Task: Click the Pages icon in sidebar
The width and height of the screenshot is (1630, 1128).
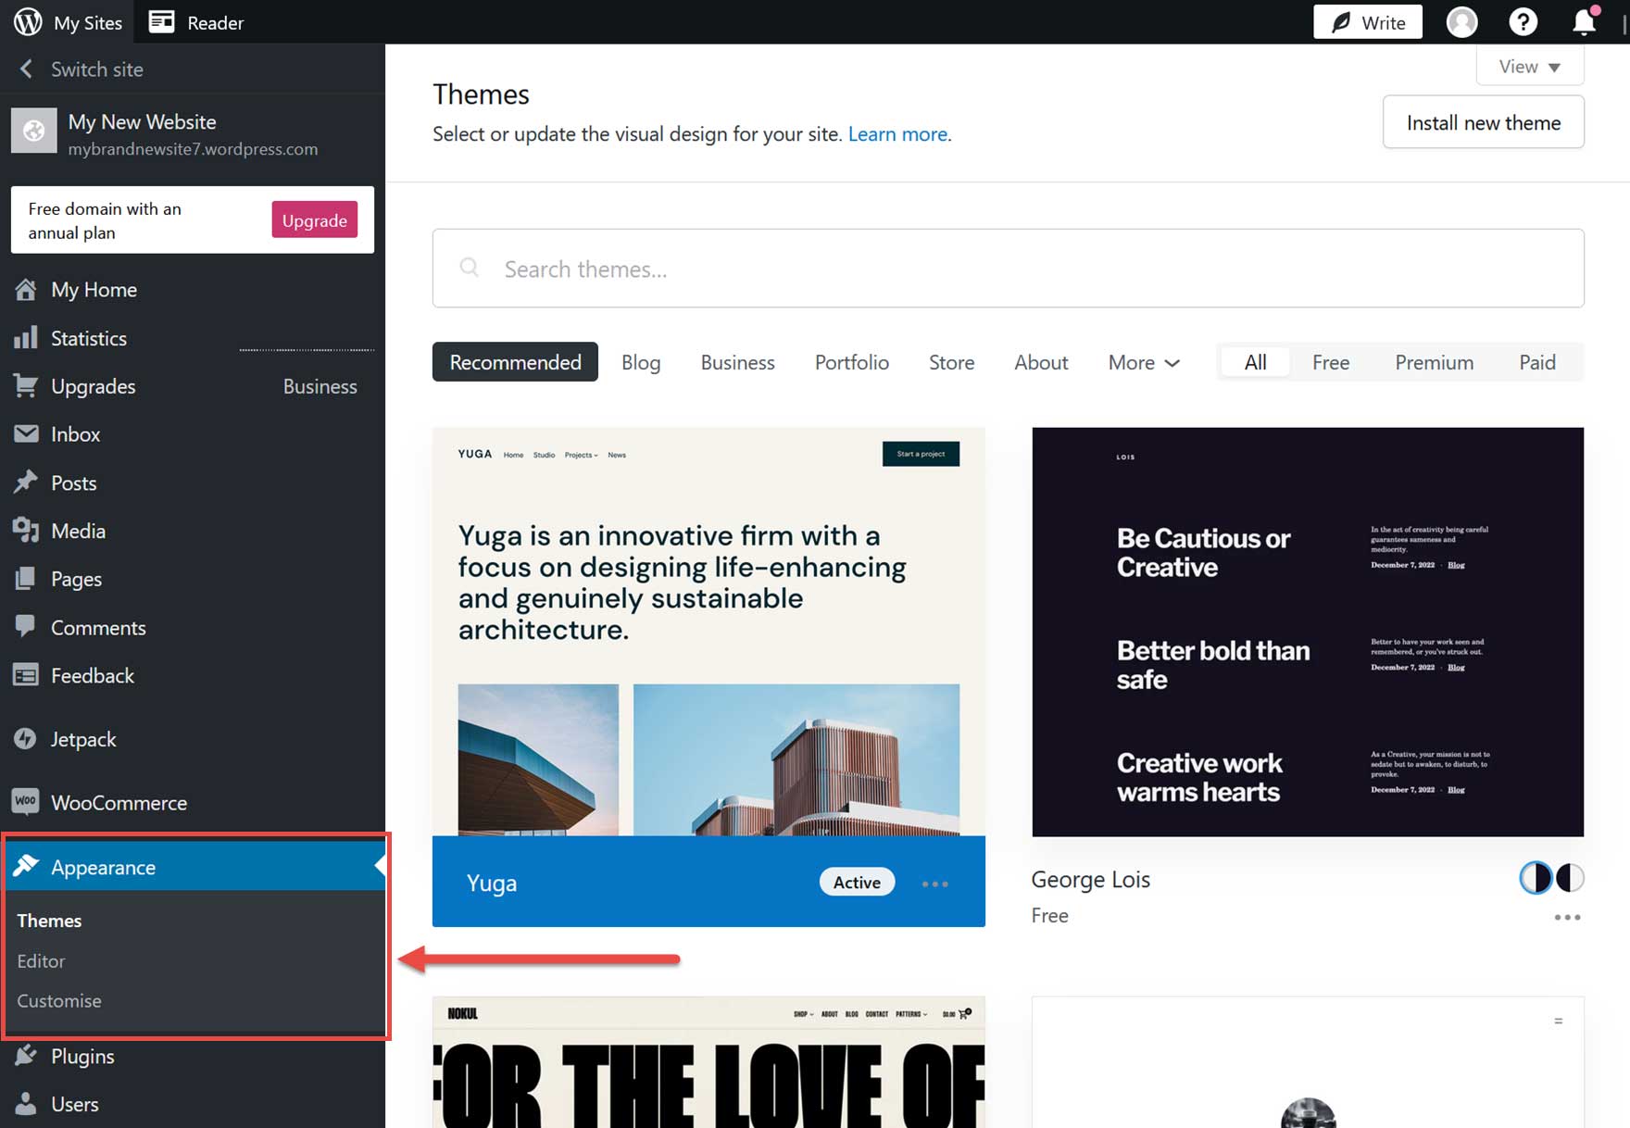Action: pyautogui.click(x=26, y=578)
